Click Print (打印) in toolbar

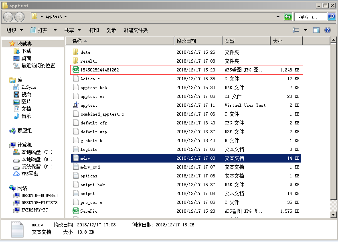(x=94, y=30)
